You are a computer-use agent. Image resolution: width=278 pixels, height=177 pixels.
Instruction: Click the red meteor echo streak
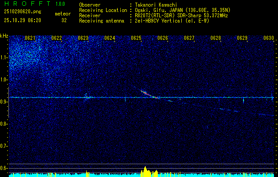tap(149, 94)
